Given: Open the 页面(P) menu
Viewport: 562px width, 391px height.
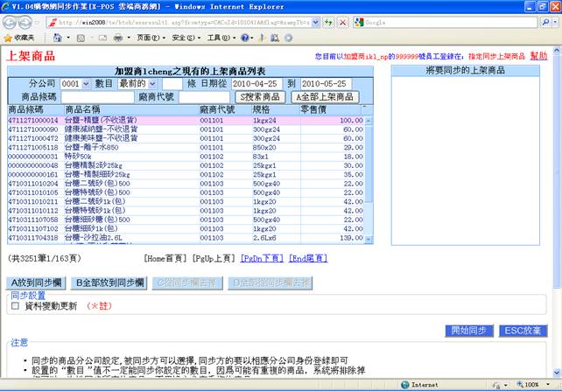Looking at the screenshot, I should 150,38.
